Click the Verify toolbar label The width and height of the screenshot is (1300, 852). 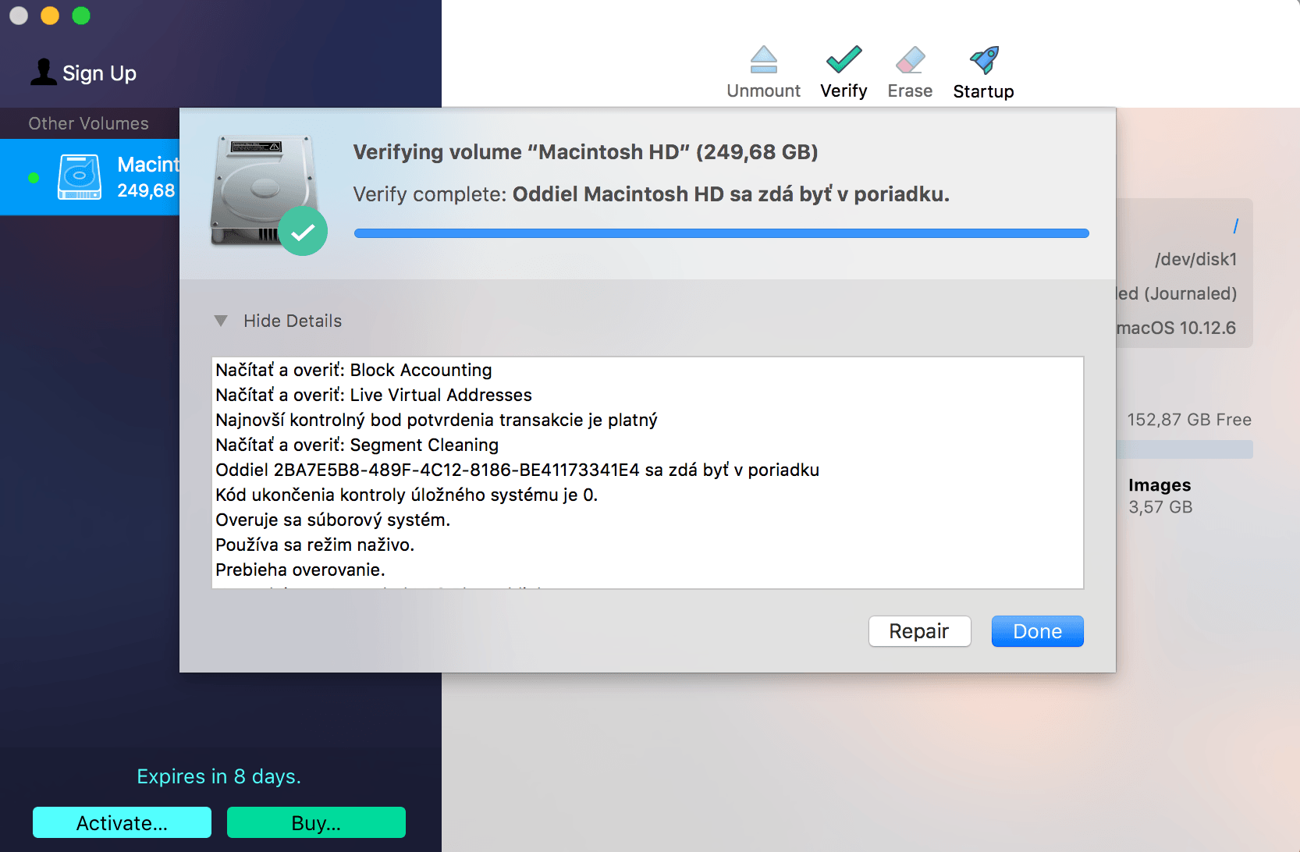844,91
